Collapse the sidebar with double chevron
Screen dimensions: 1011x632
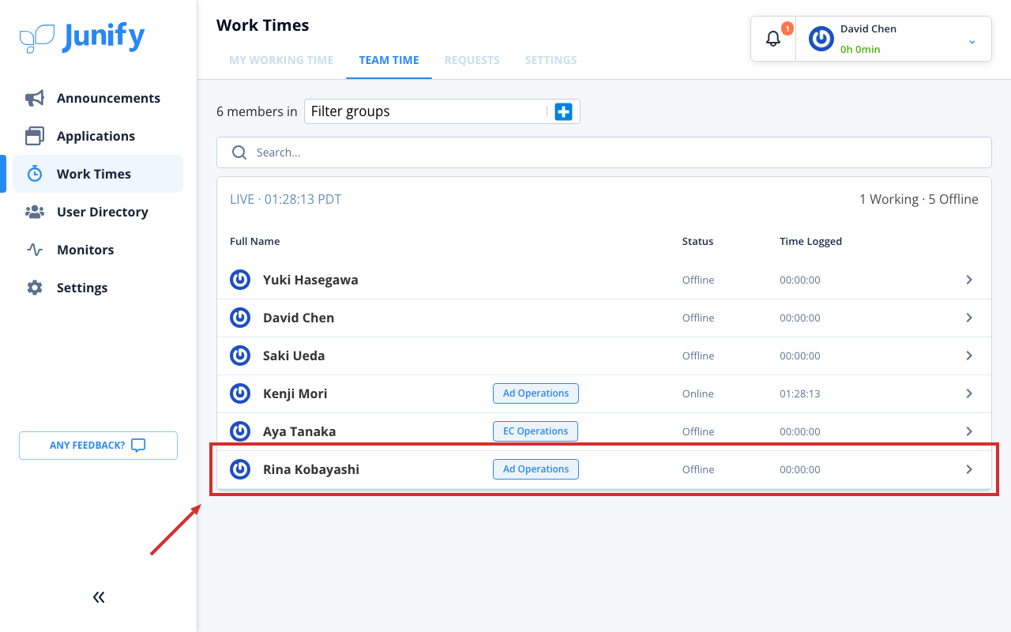pyautogui.click(x=99, y=597)
